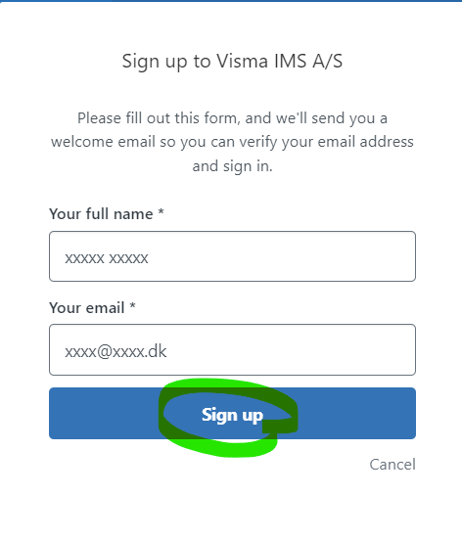Select the 'Sign up to Visma IMS A/S' heading
The image size is (462, 541).
click(x=232, y=62)
